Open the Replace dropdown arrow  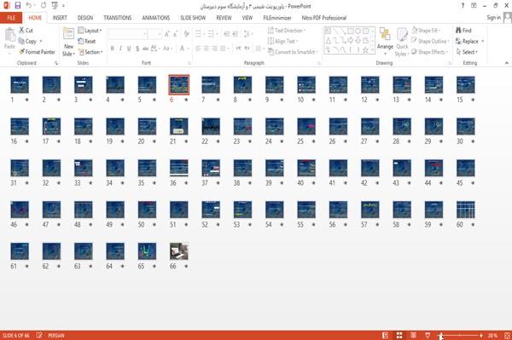coord(483,42)
